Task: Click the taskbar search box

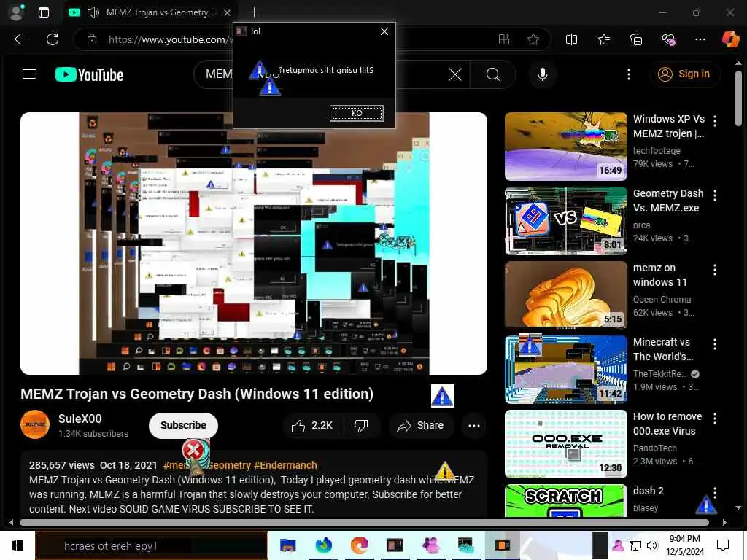Action: click(152, 545)
